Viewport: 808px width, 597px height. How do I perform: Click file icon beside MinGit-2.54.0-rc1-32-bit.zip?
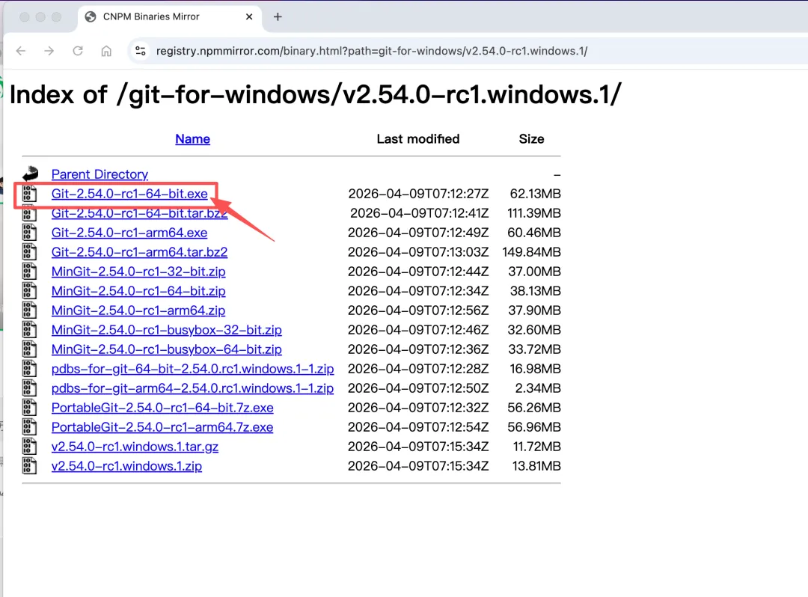29,272
